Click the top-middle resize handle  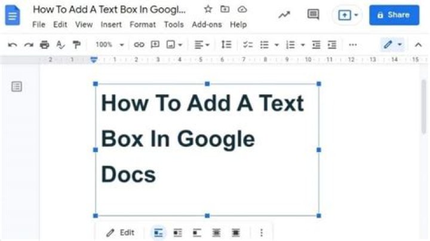[x=207, y=84]
